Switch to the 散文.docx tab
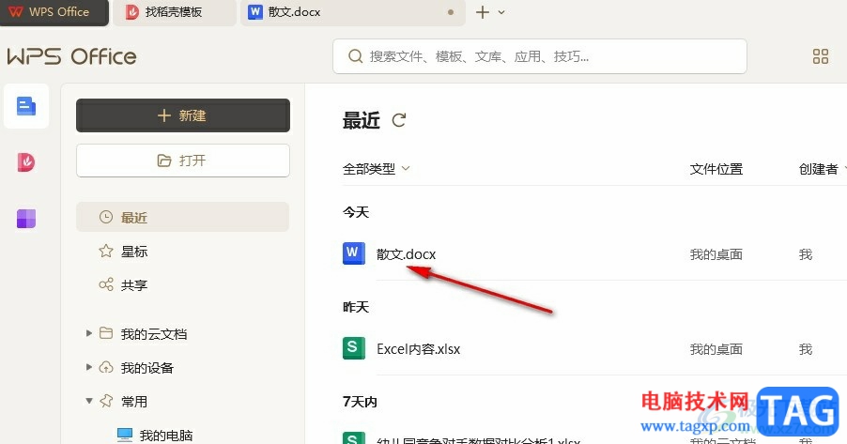 click(353, 12)
